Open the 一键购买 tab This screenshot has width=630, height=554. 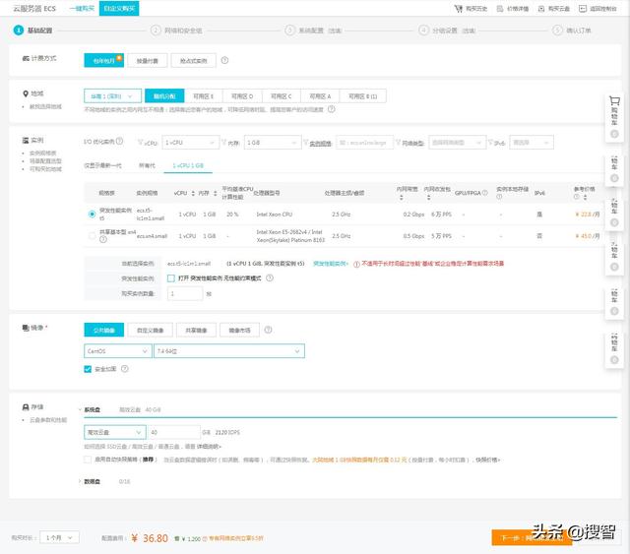coord(82,9)
